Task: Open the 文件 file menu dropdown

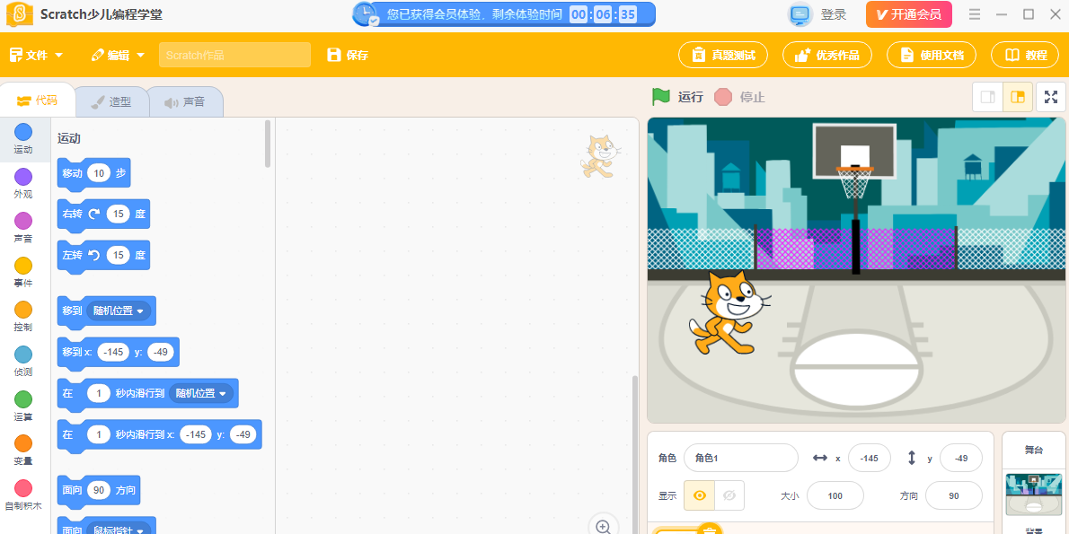Action: 36,55
